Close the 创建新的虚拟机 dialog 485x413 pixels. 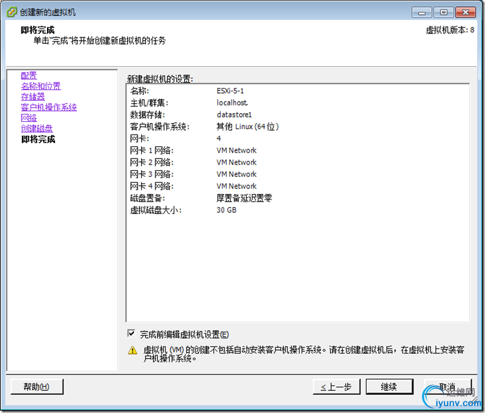(x=465, y=12)
